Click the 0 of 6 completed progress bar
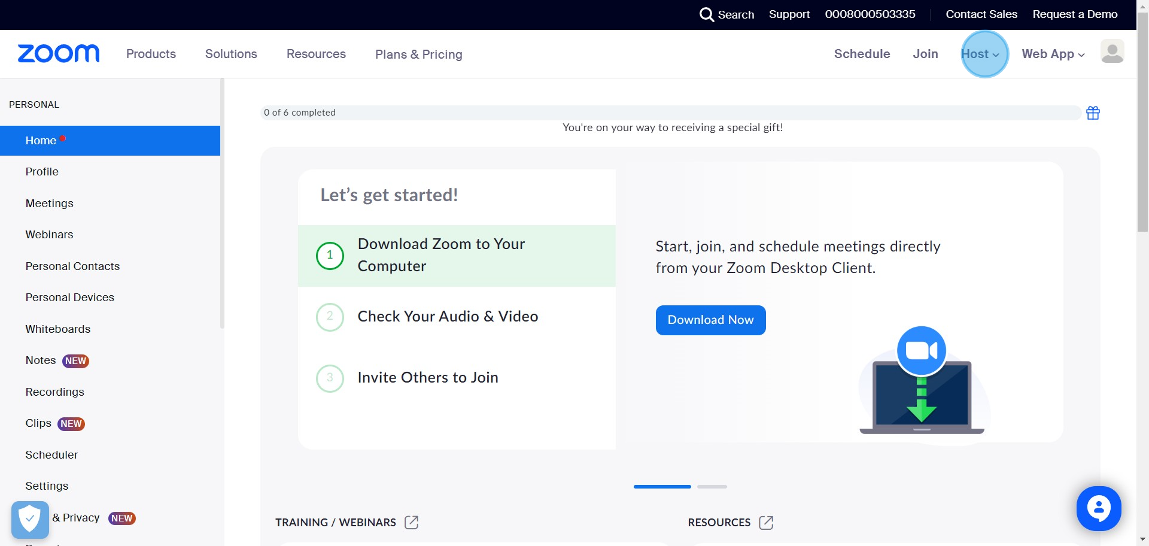The height and width of the screenshot is (546, 1149). coord(671,113)
